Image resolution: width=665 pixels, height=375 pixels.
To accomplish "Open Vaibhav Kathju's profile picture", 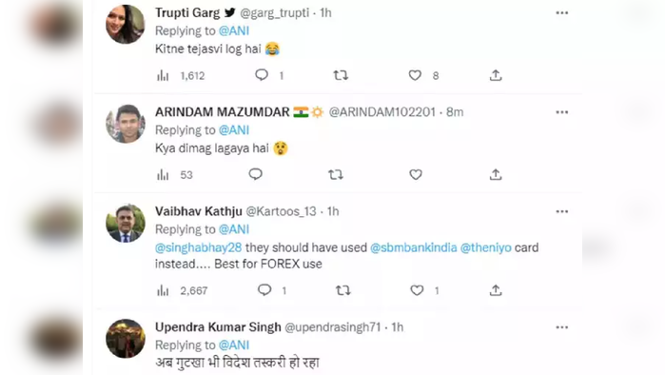I will point(126,223).
